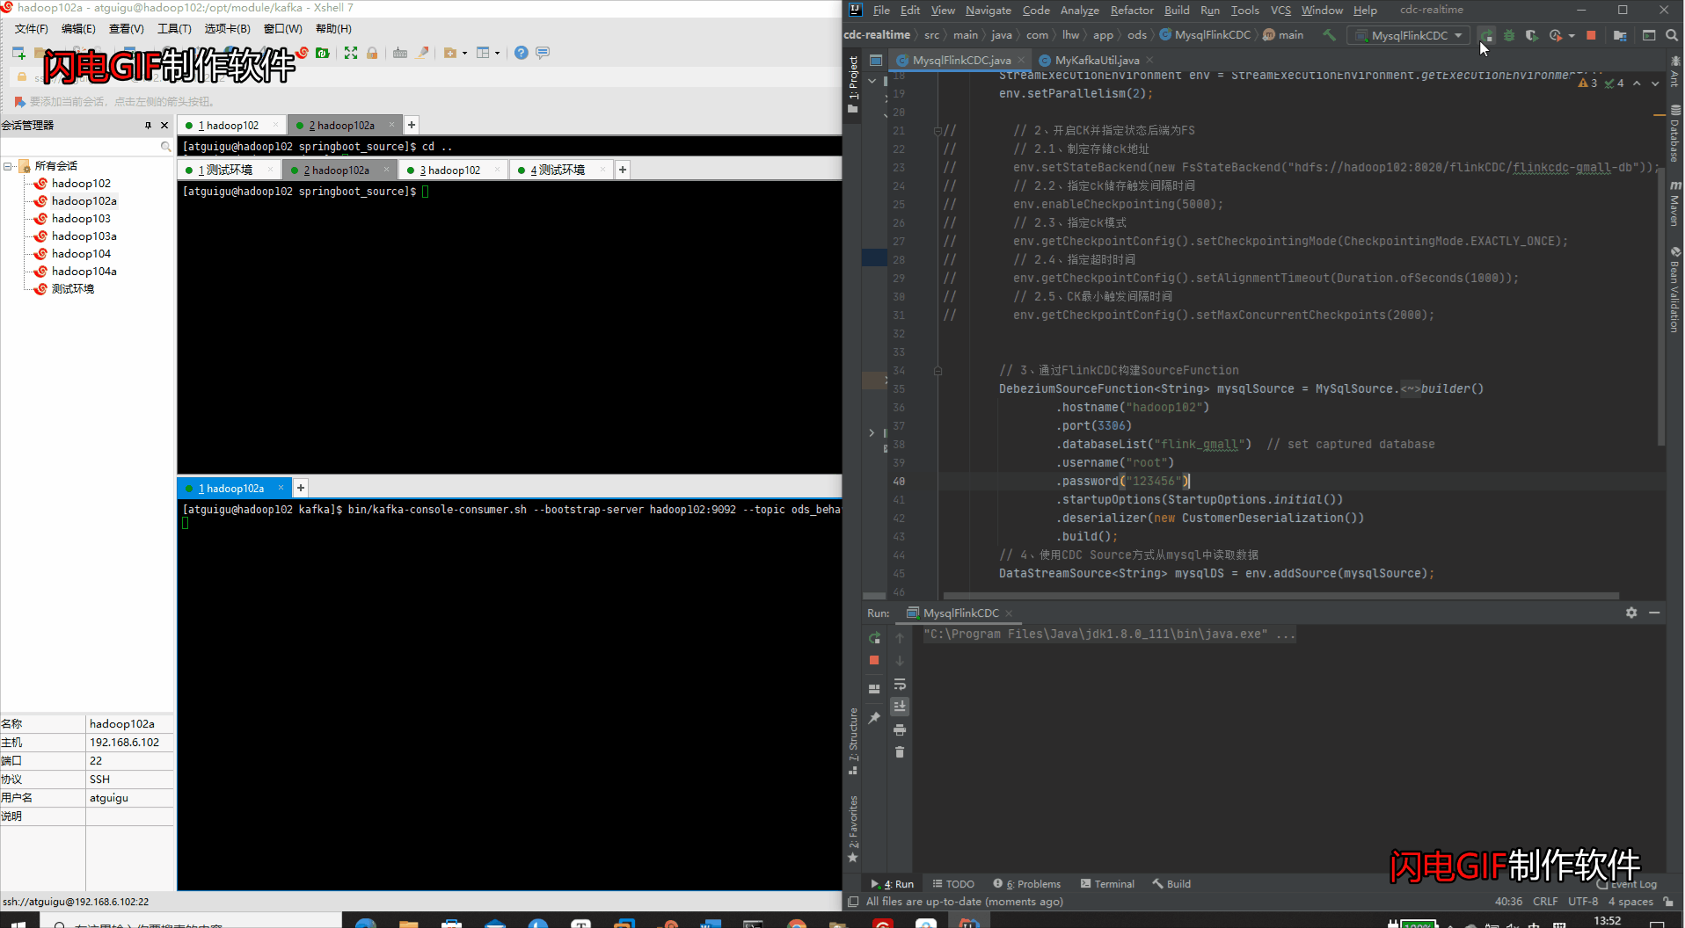
Task: Collapse the commented code block fold marker
Action: click(x=937, y=130)
